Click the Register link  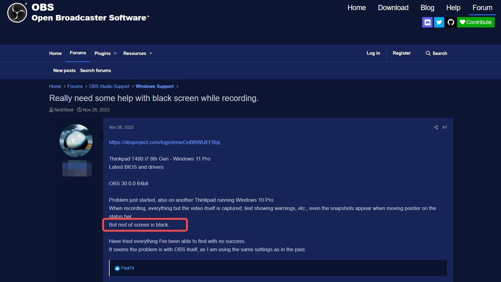(x=402, y=53)
